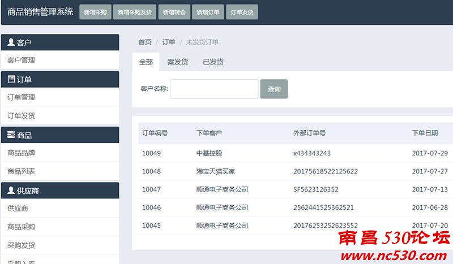Open 客户管理 in the sidebar
Image resolution: width=453 pixels, height=264 pixels.
point(22,60)
